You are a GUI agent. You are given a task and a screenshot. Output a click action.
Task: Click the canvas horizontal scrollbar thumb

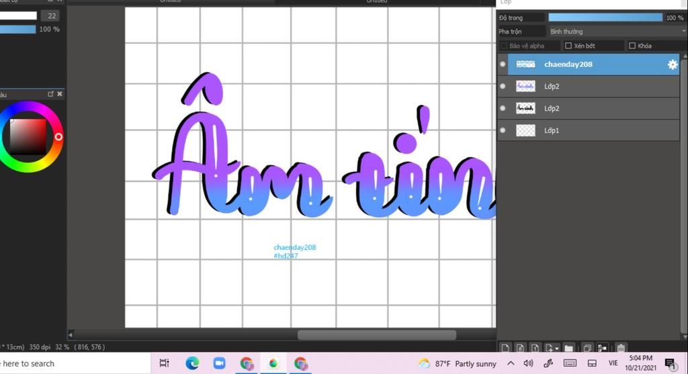click(x=376, y=336)
